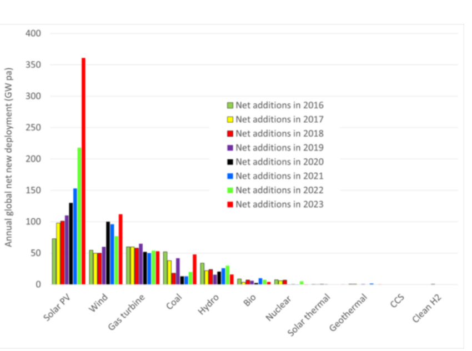The height and width of the screenshot is (351, 472).
Task: Click the 400 value on the vertical axis
Action: (x=33, y=33)
